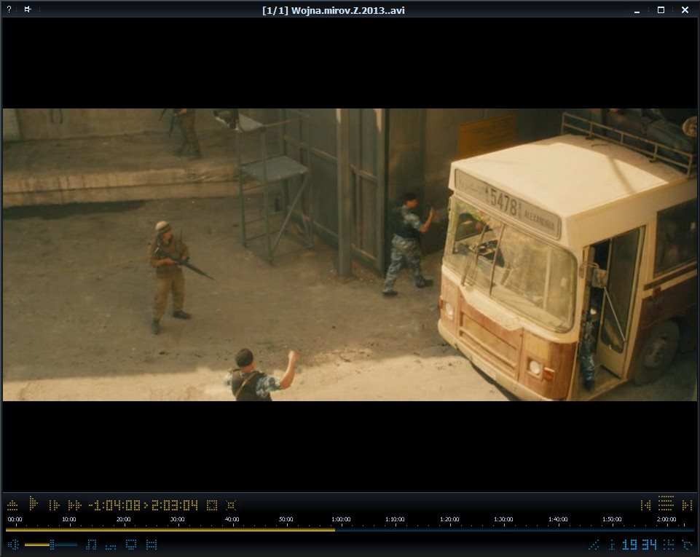Open audio track music note icon
700x557 pixels.
click(91, 545)
